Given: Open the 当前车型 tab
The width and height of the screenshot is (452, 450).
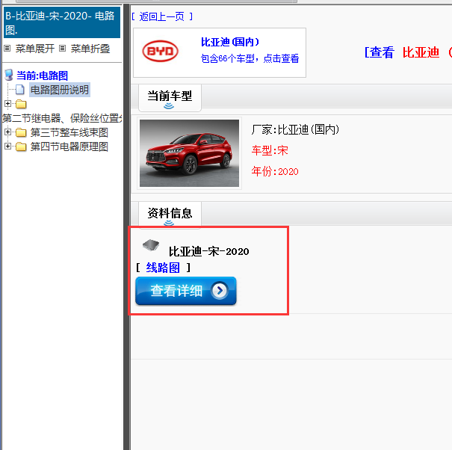Looking at the screenshot, I should click(170, 98).
